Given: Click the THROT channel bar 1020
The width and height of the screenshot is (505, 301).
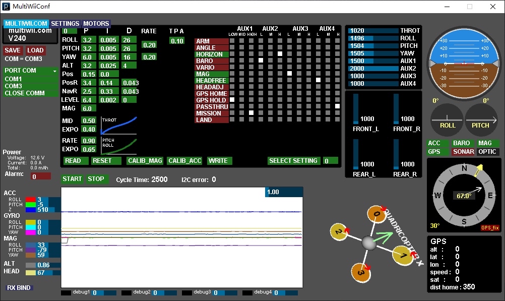Looking at the screenshot, I should click(373, 31).
